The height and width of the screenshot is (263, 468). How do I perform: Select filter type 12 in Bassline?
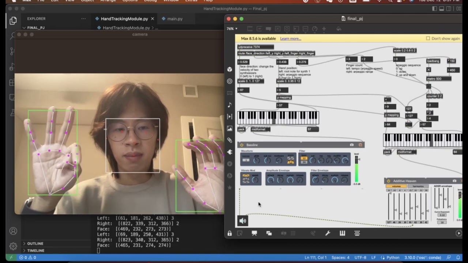click(304, 158)
